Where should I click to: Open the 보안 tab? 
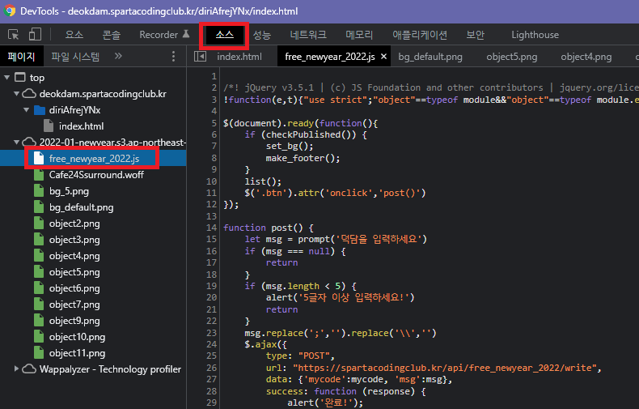tap(475, 35)
